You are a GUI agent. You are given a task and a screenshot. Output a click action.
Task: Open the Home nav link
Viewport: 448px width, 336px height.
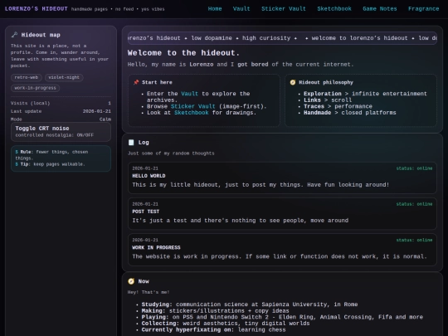pyautogui.click(x=215, y=9)
